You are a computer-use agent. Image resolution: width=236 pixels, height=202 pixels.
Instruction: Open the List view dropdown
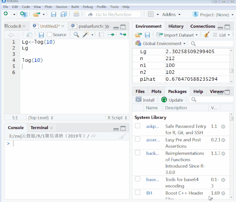(x=221, y=35)
